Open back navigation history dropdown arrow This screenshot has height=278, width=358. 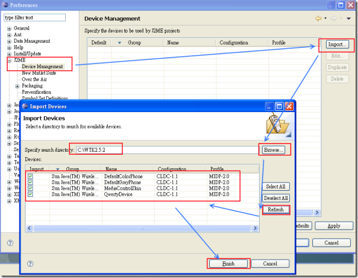pyautogui.click(x=325, y=18)
